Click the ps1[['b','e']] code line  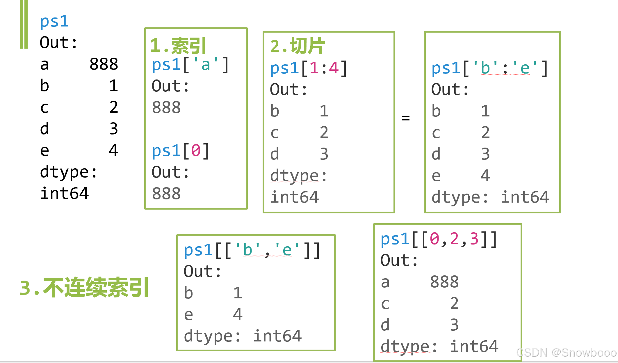tap(252, 250)
